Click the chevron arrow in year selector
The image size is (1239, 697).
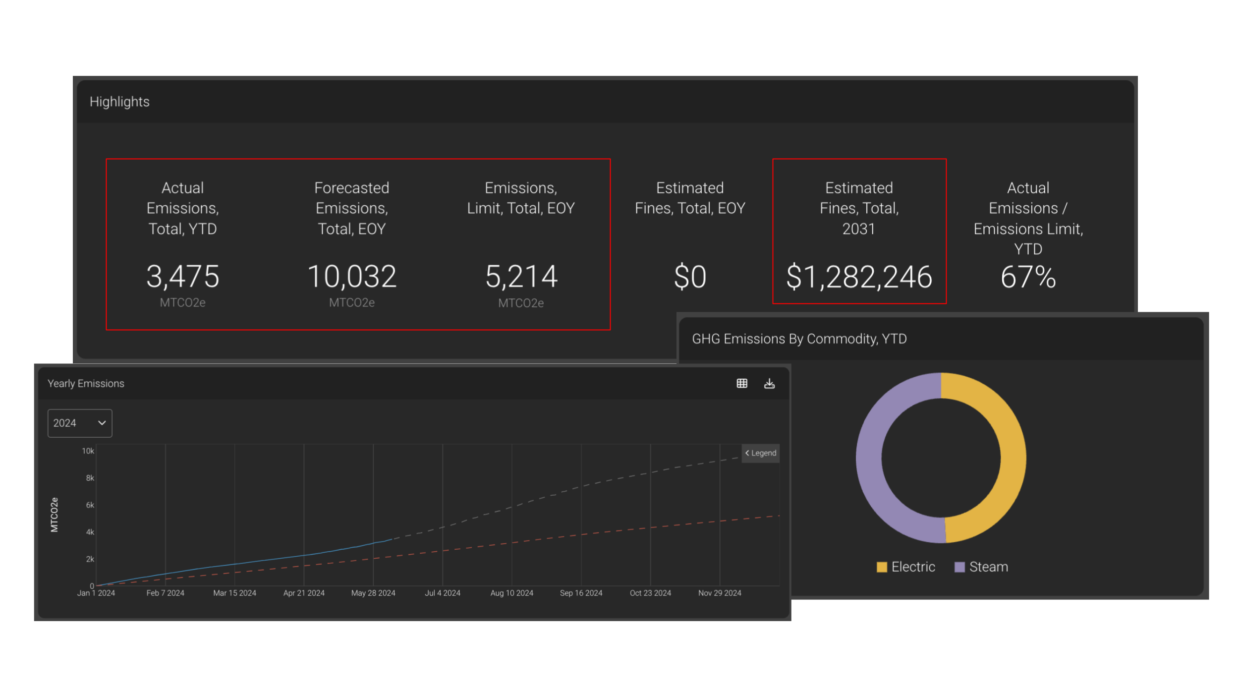click(x=102, y=423)
